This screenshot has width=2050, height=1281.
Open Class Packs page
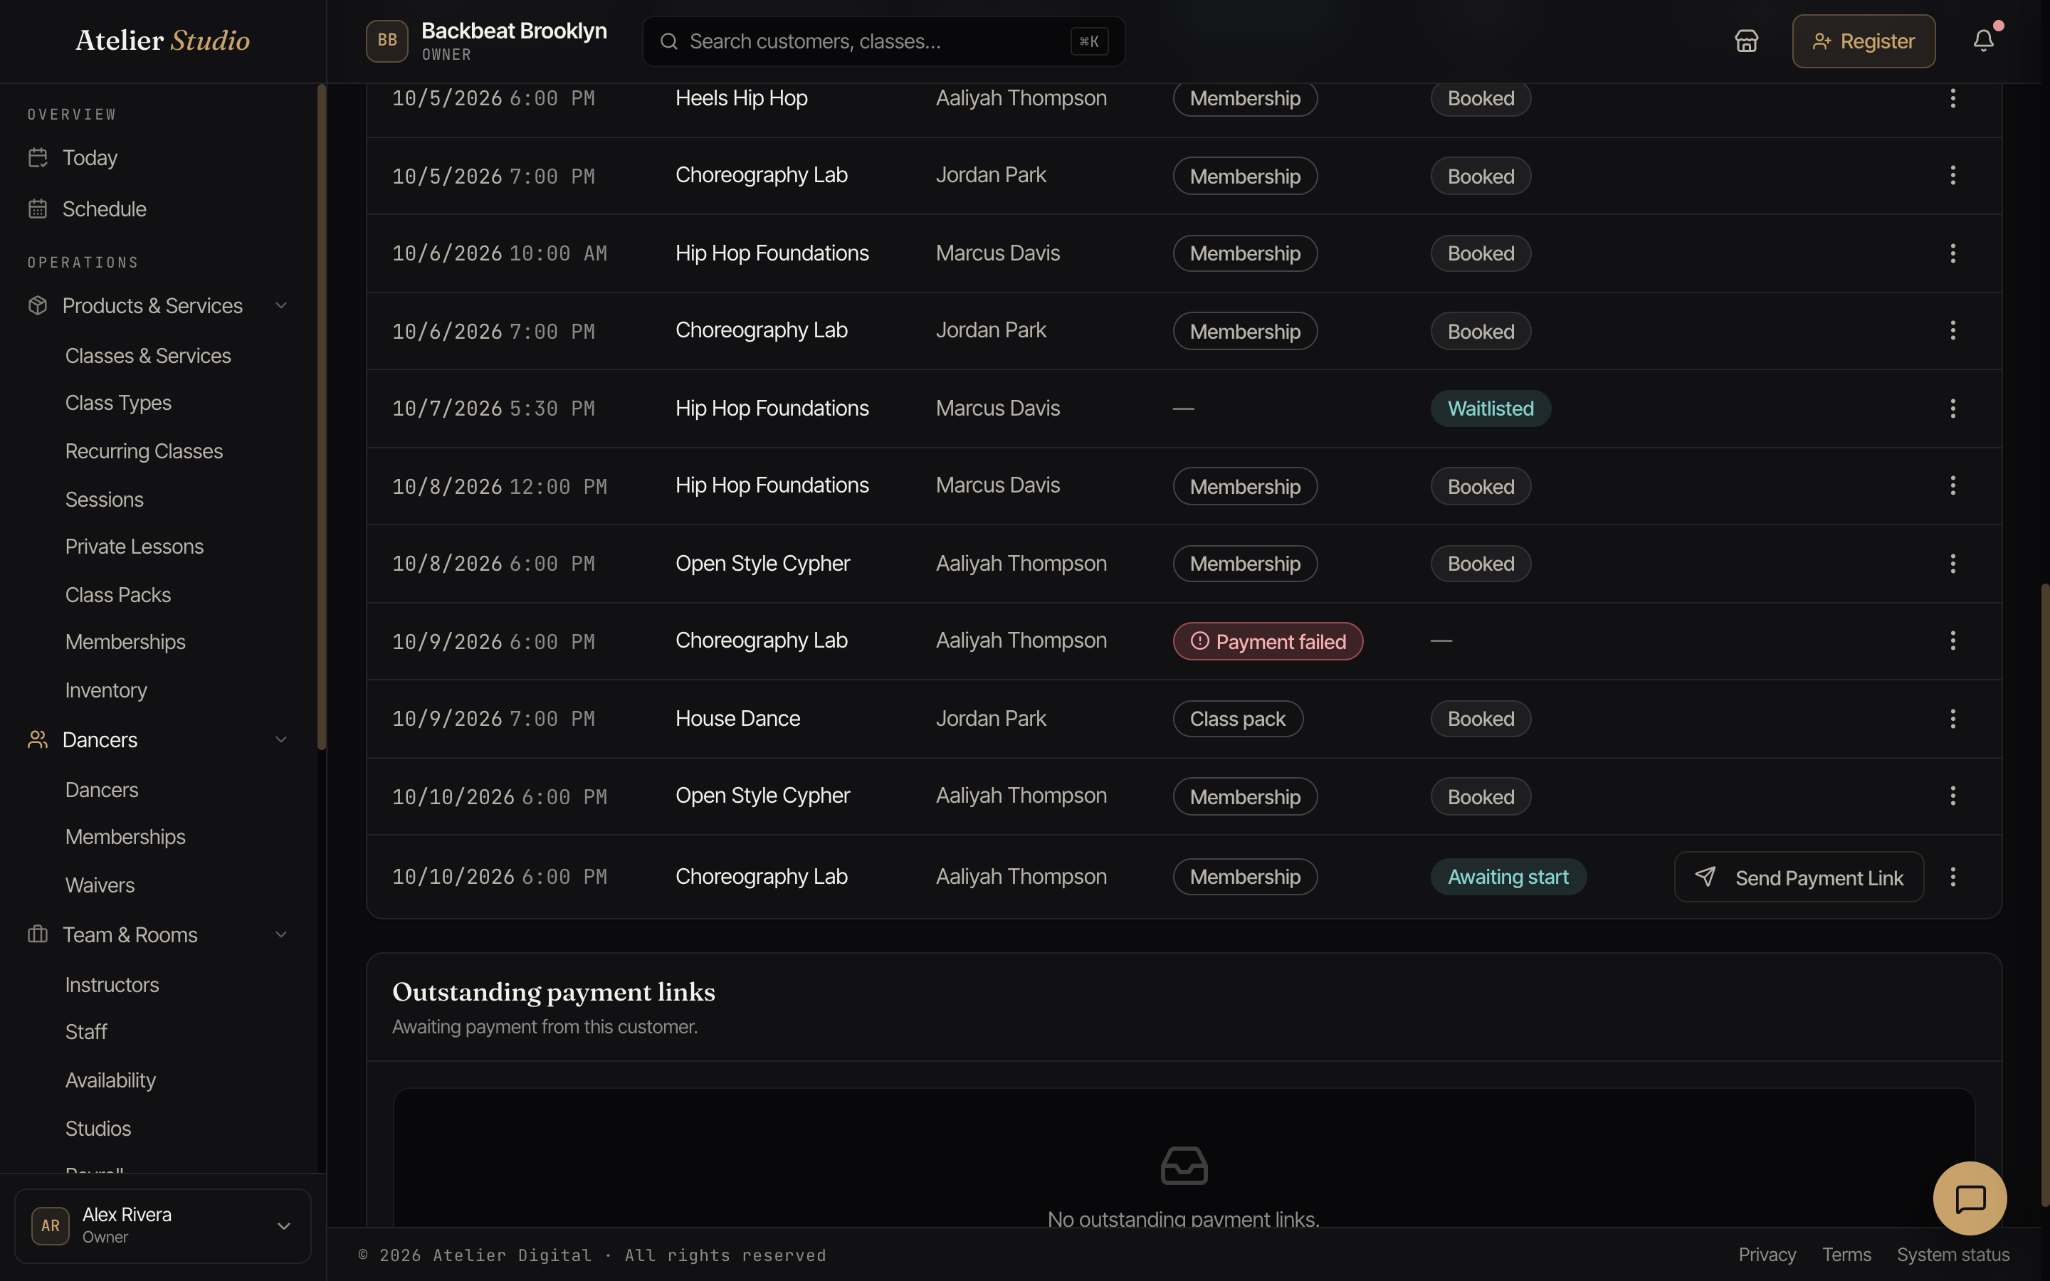(x=117, y=595)
